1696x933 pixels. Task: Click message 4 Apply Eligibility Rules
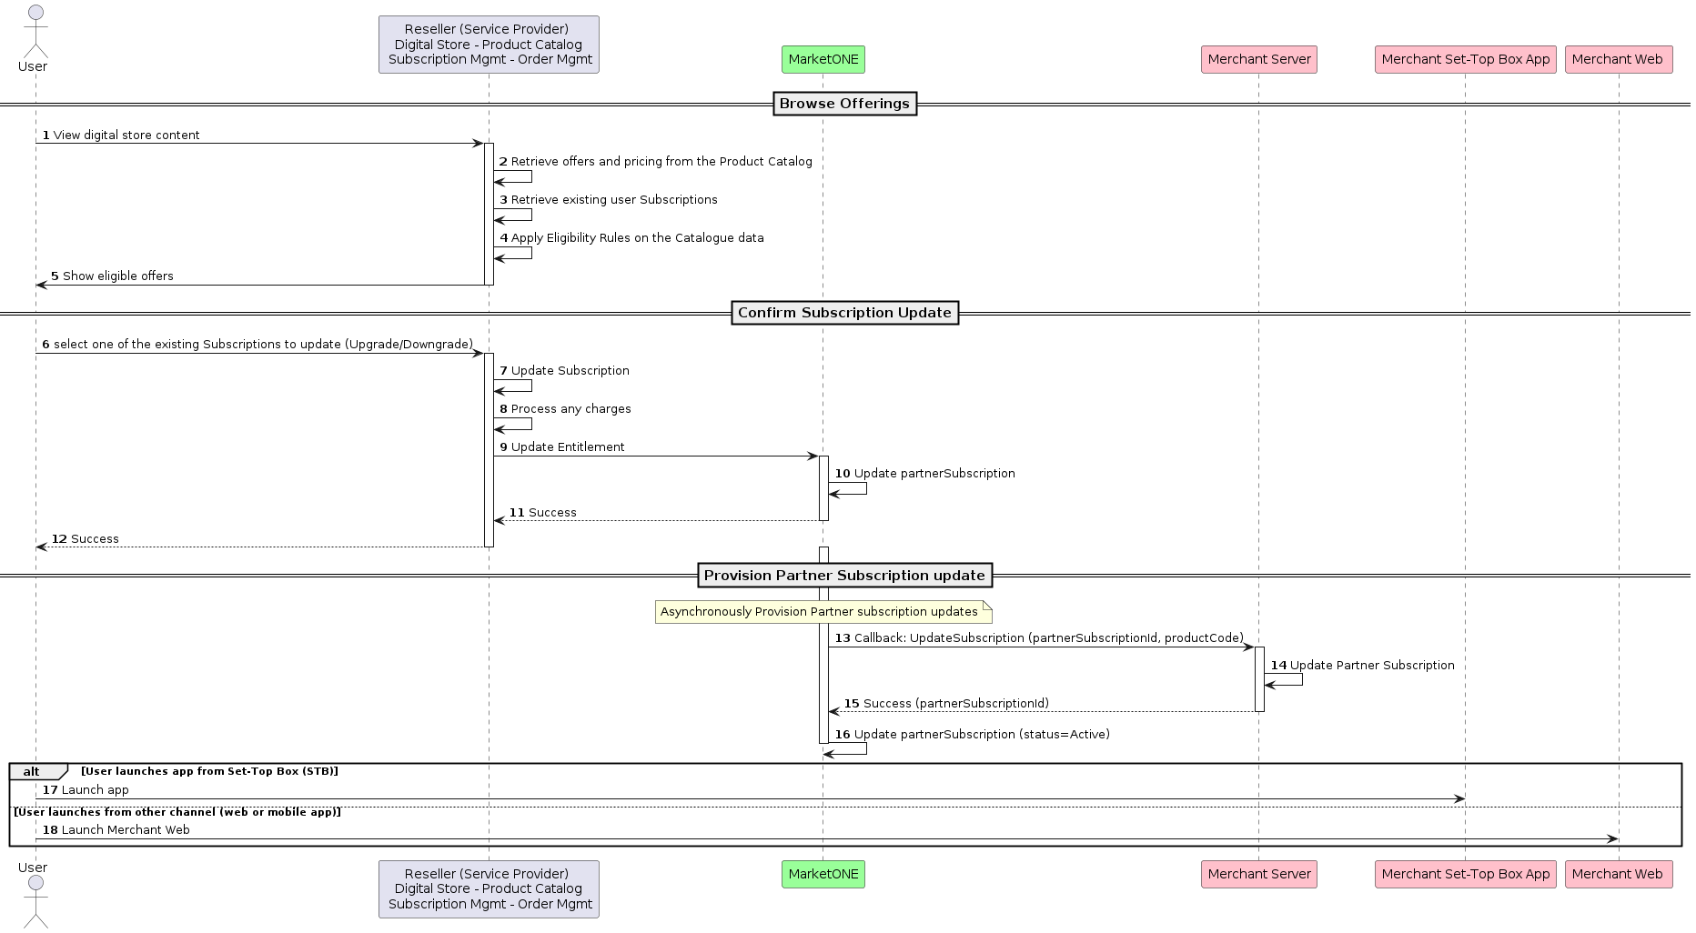[x=631, y=238]
